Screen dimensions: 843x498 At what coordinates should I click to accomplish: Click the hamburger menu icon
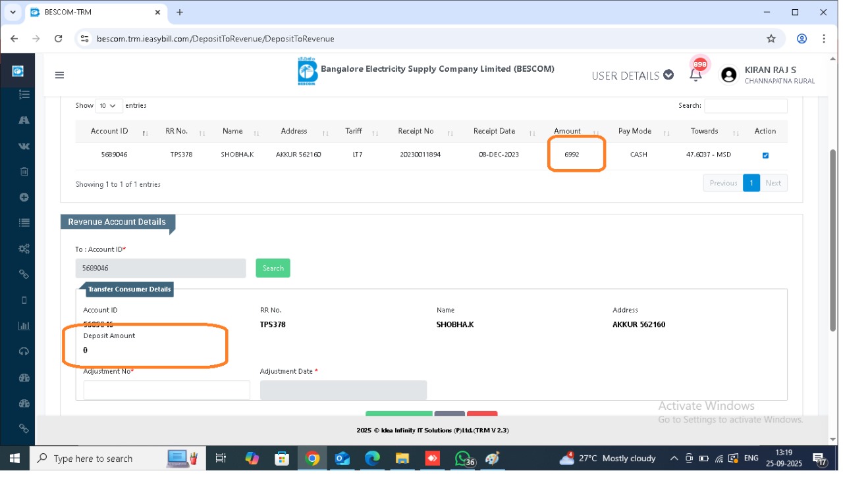tap(59, 75)
